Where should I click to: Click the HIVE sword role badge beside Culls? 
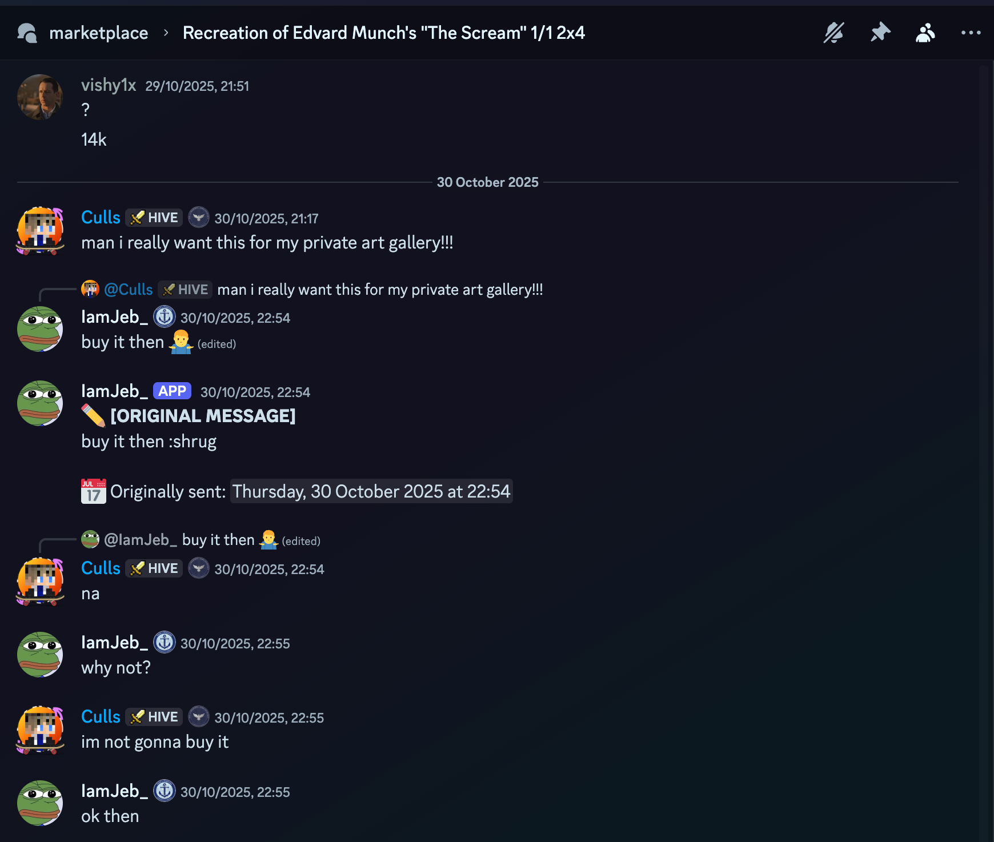click(153, 218)
